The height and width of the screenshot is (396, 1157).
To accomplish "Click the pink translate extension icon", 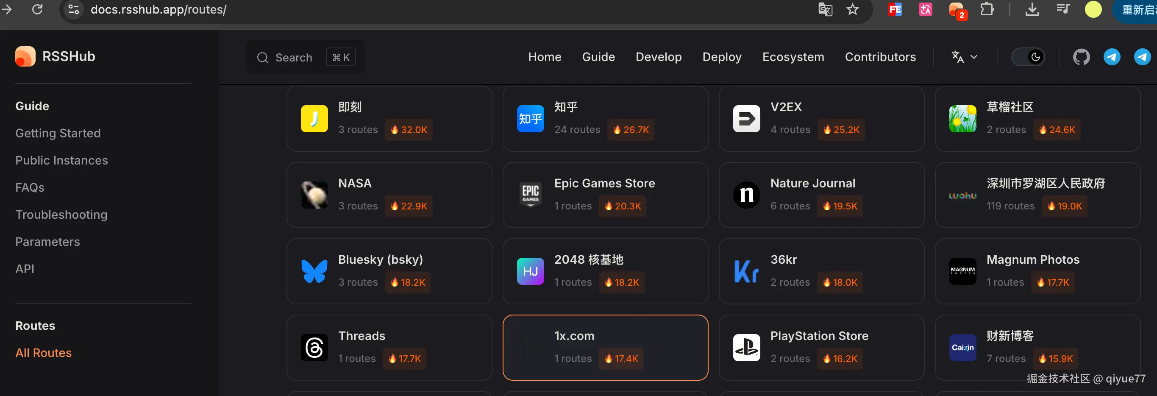I will tap(925, 9).
